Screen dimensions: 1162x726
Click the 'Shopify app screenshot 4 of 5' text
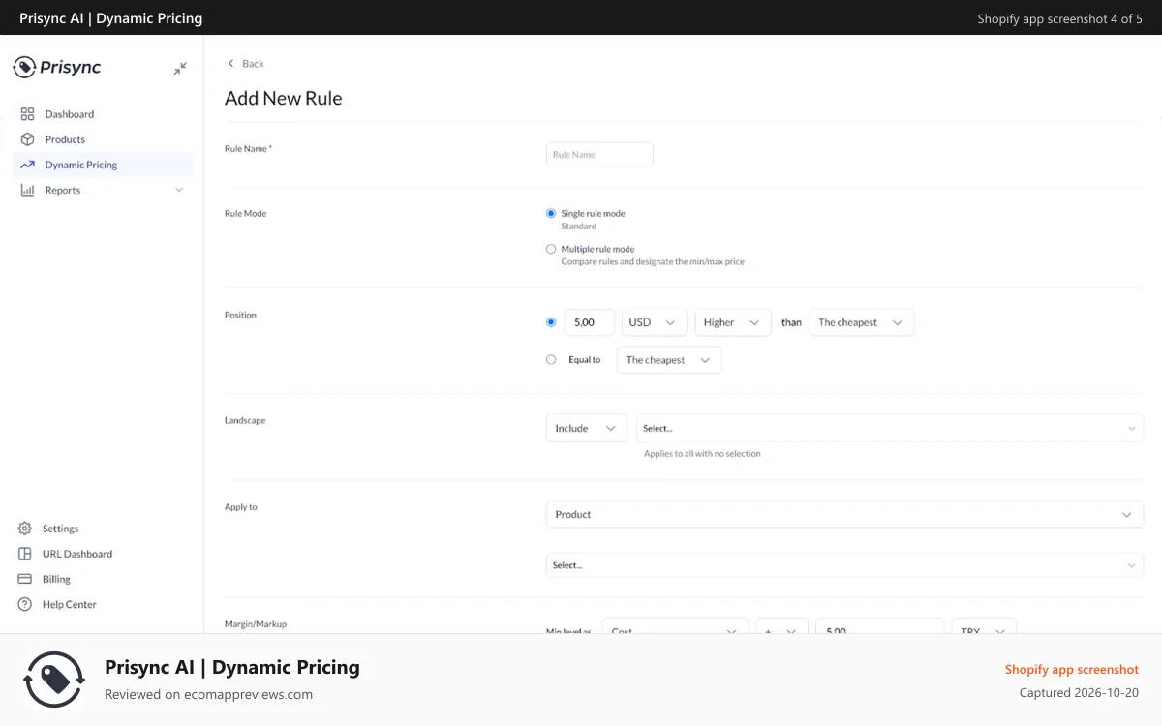coord(1059,18)
